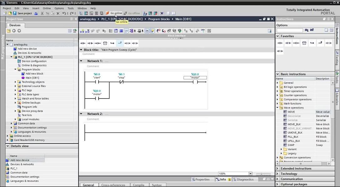Open the Online menu

tap(47, 8)
